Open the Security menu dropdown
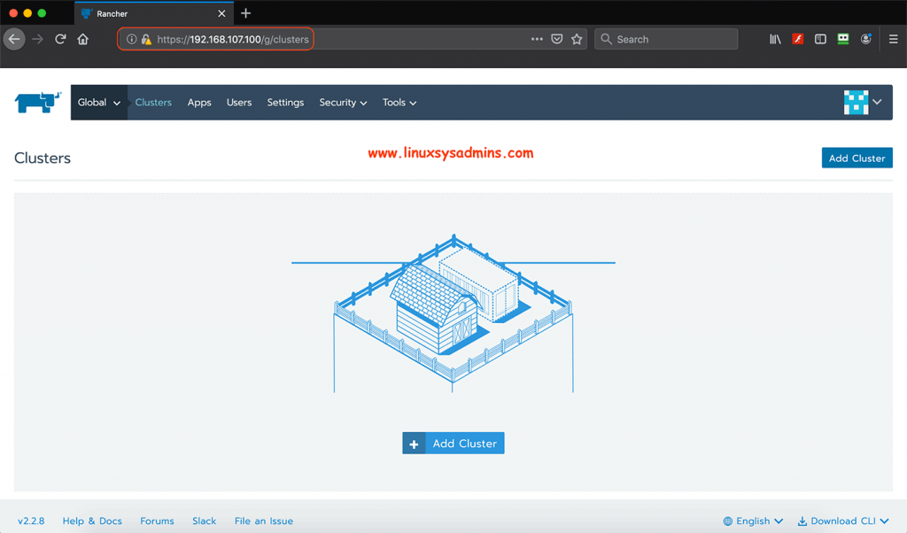 pos(343,103)
